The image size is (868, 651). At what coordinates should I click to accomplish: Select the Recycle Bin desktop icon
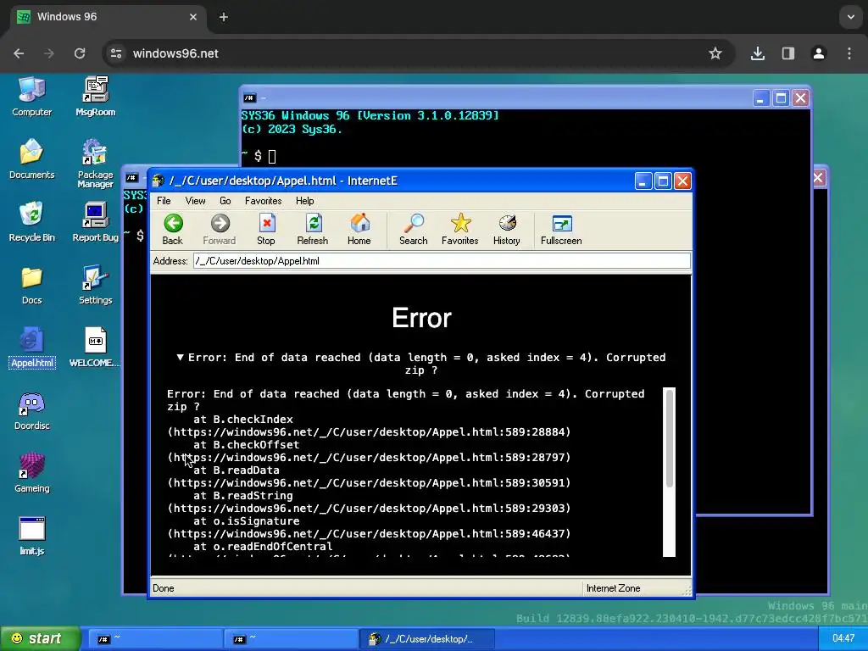[31, 223]
